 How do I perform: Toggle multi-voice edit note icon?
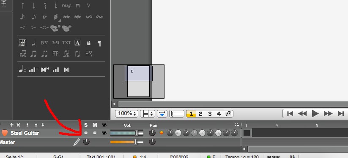click(x=228, y=114)
